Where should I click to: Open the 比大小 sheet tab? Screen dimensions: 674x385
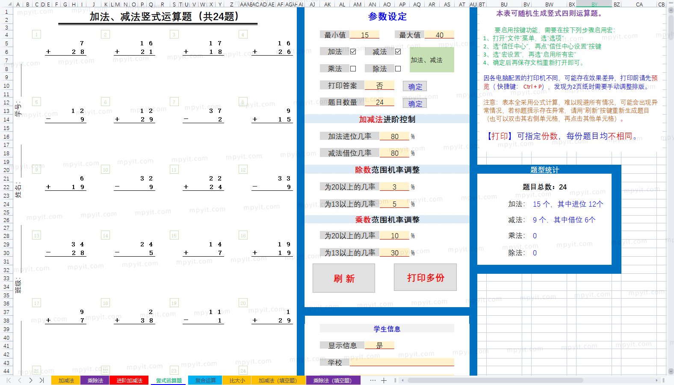pyautogui.click(x=237, y=380)
